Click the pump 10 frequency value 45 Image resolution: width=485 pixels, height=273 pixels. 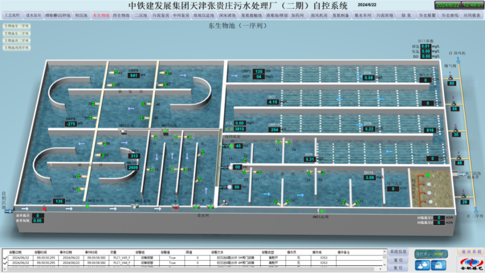coord(238,145)
